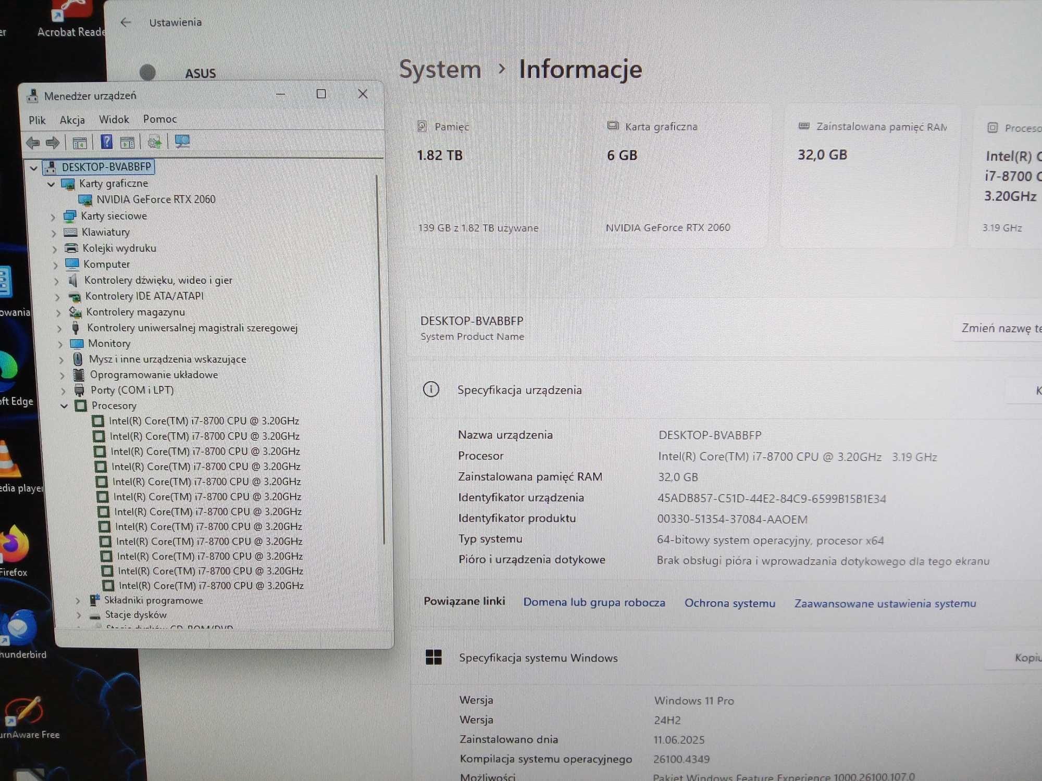Go to System in the breadcrumb

[440, 69]
